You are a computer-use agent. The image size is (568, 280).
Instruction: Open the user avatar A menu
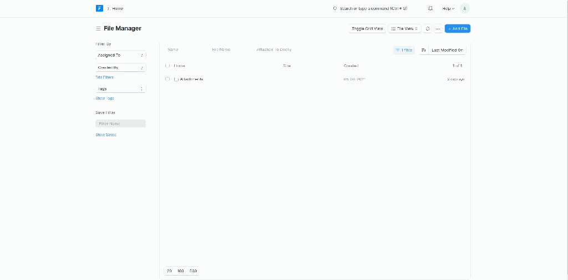click(465, 8)
